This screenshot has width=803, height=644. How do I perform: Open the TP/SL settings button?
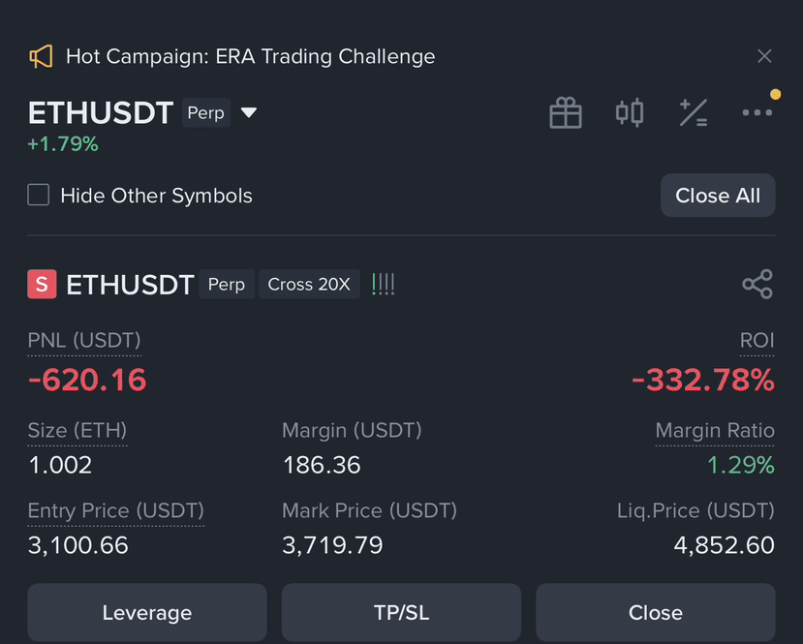pyautogui.click(x=401, y=612)
